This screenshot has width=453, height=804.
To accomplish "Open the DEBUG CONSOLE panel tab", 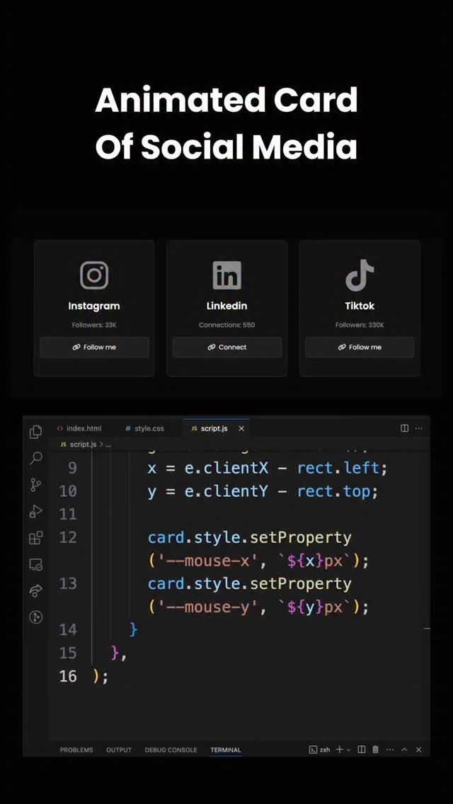I will pos(171,750).
